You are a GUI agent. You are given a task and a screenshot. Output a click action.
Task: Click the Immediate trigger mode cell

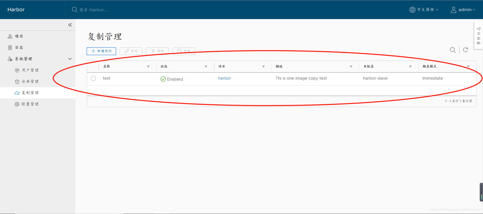[x=433, y=78]
